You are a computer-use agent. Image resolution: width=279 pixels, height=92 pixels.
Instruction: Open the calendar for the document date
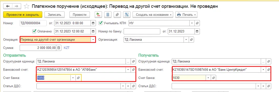point(93,23)
